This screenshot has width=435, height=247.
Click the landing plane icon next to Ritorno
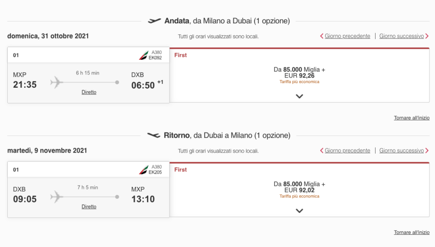154,135
